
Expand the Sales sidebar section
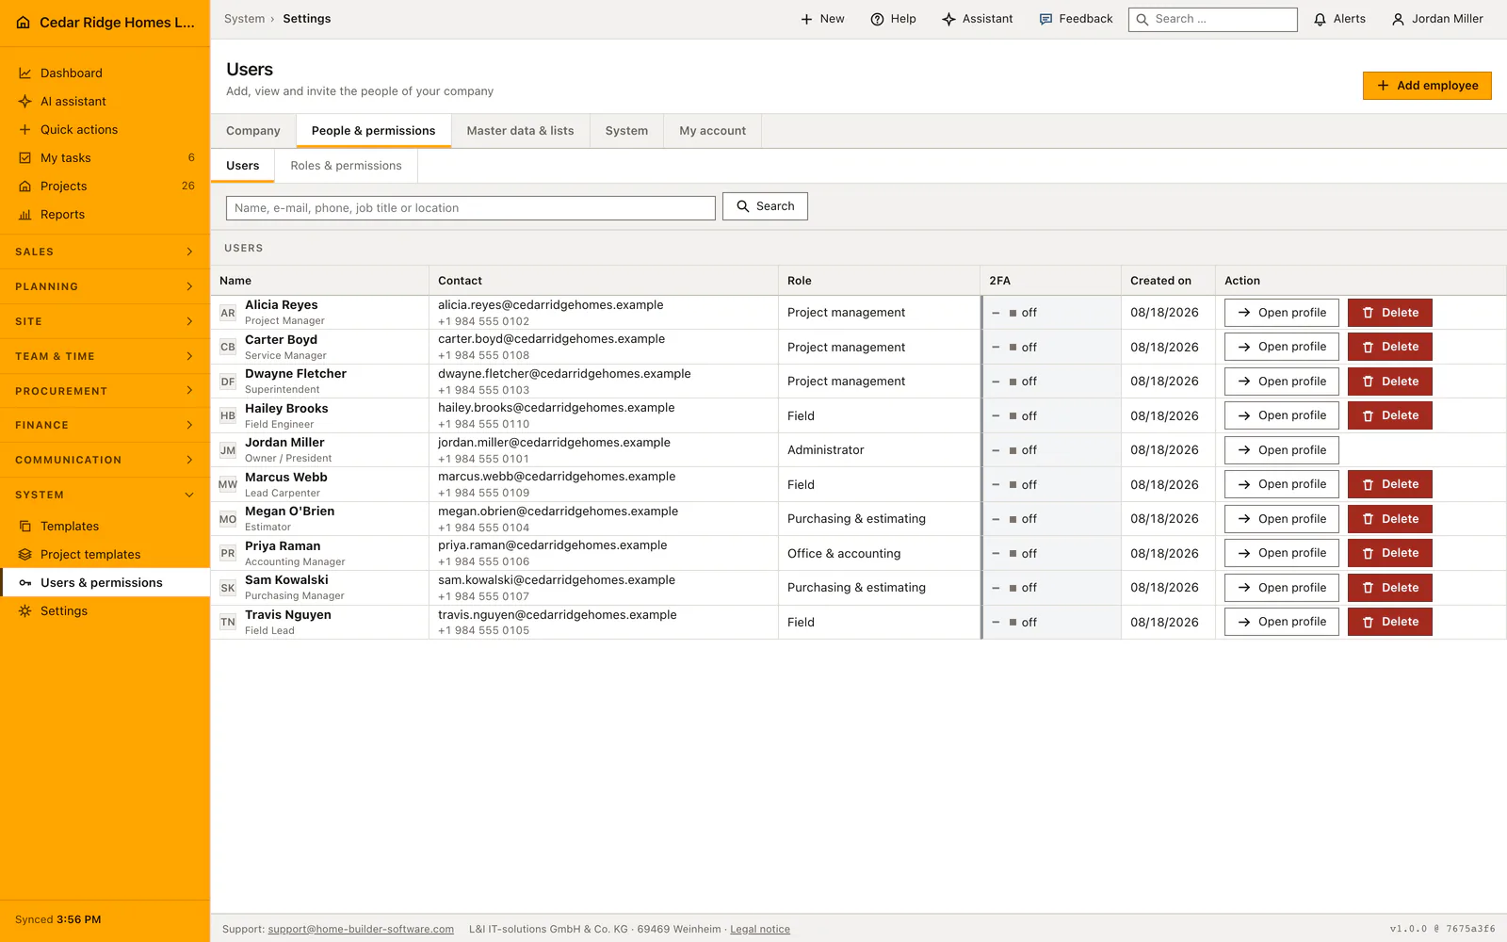(105, 252)
